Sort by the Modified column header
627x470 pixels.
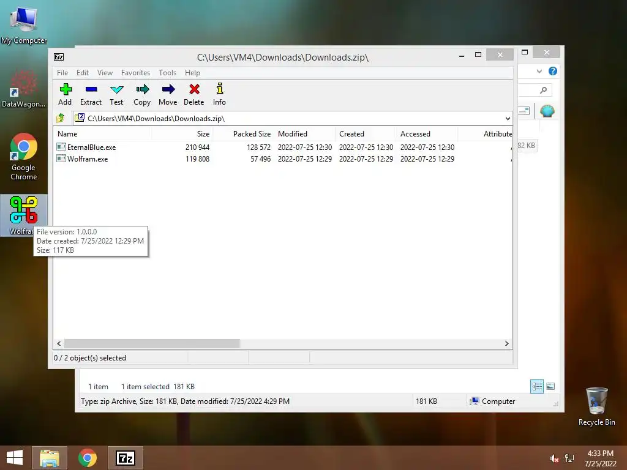305,134
